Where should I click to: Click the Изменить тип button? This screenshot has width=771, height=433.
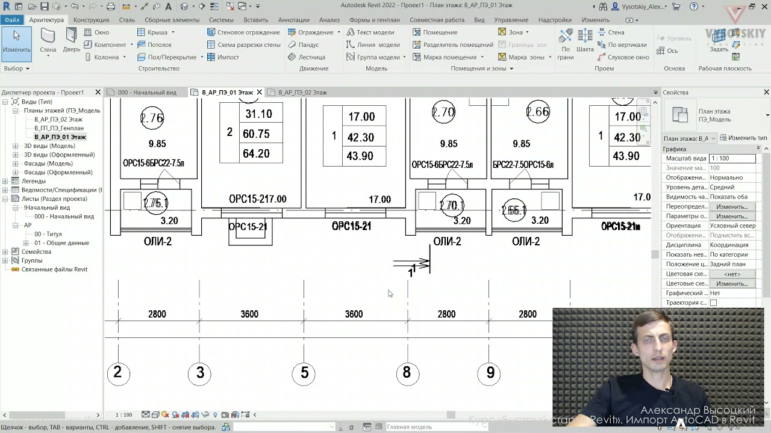(743, 138)
